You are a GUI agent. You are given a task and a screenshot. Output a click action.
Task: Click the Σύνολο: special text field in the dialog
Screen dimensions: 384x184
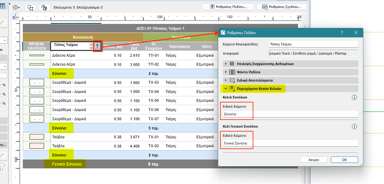pyautogui.click(x=290, y=114)
